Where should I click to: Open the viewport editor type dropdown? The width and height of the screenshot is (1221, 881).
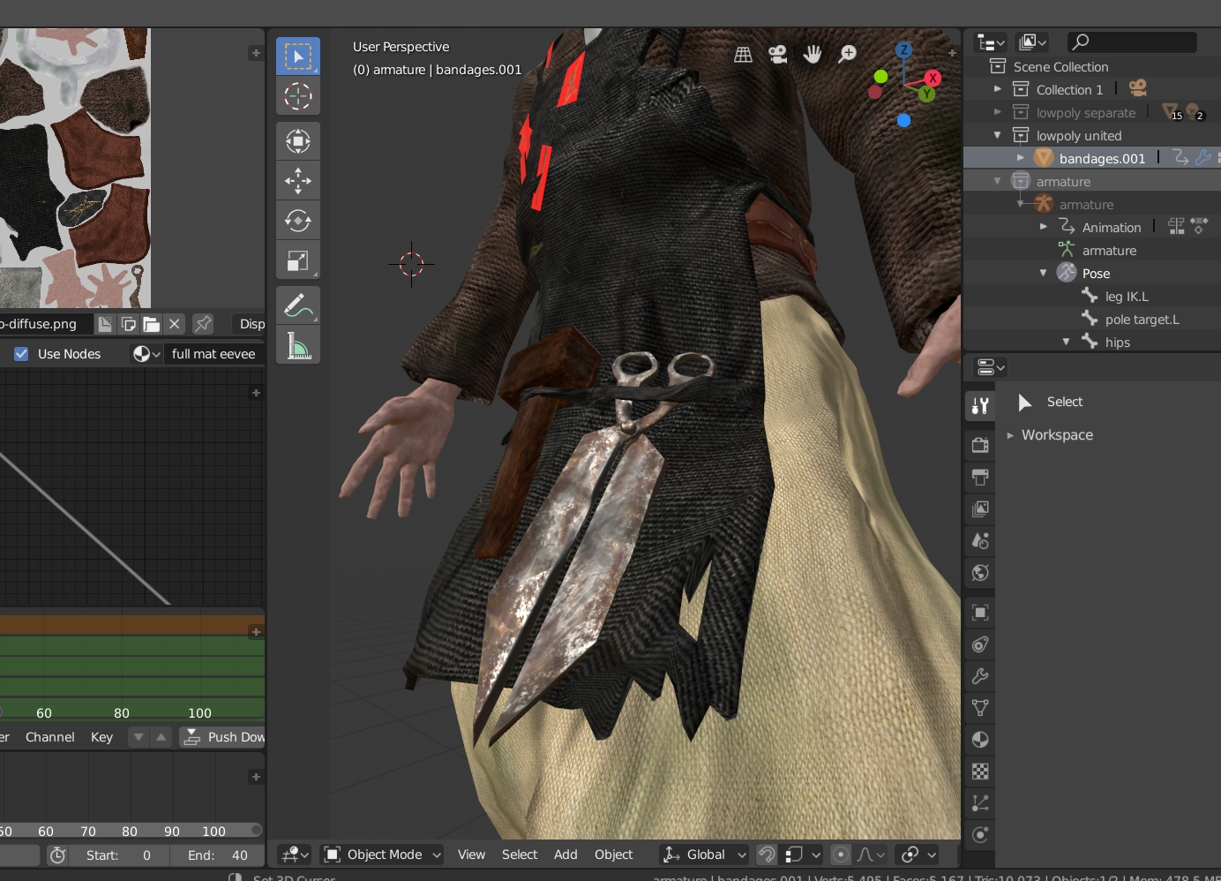click(x=294, y=855)
